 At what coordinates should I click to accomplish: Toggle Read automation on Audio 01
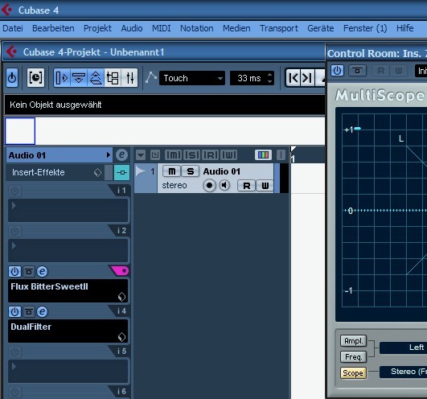tap(246, 186)
